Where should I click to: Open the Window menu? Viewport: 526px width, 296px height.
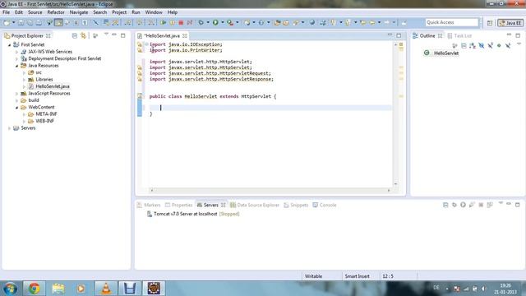click(x=154, y=12)
